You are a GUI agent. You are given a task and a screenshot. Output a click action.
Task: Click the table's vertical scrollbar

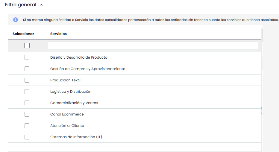click(262, 90)
